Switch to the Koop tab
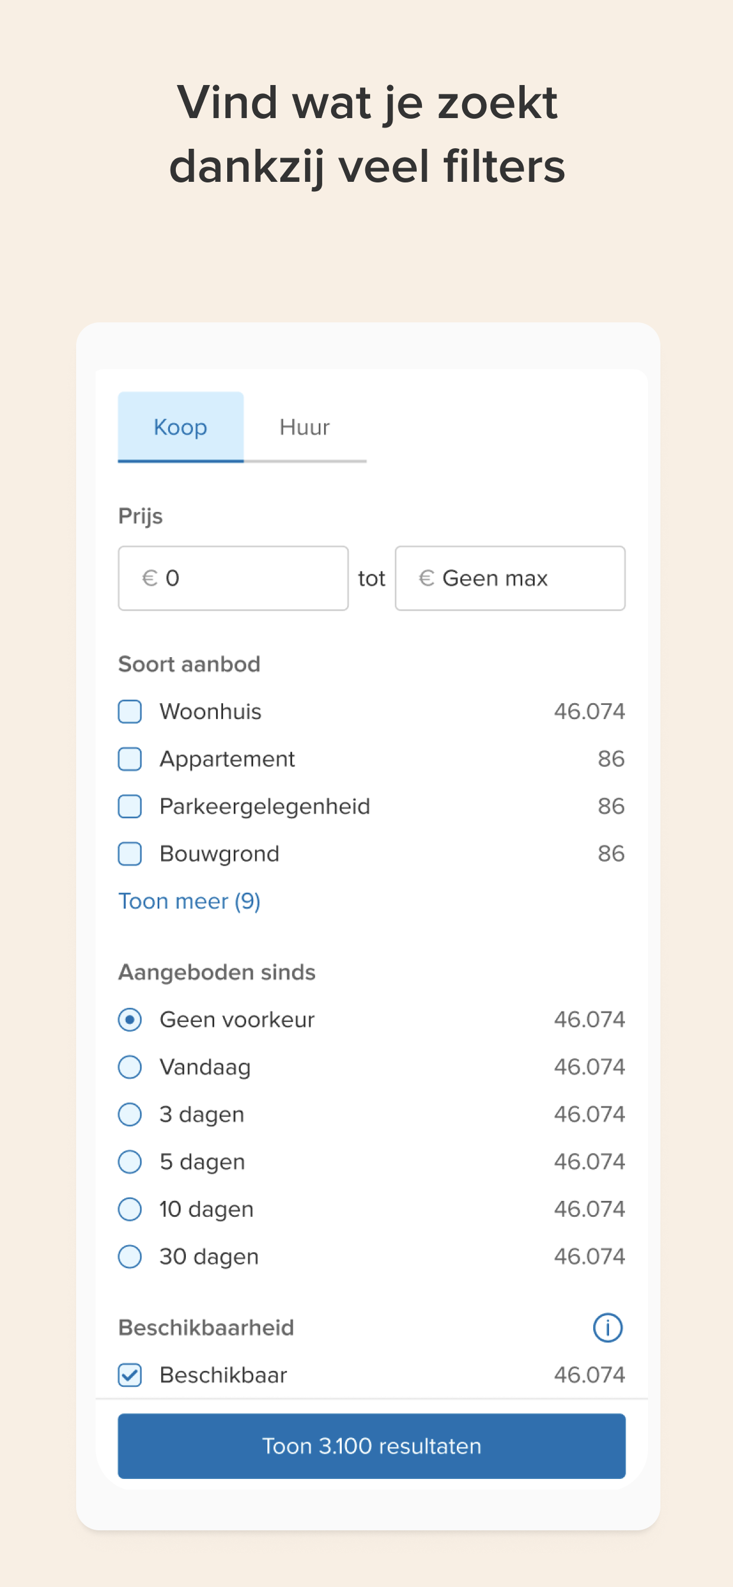This screenshot has height=1587, width=733. coord(181,427)
